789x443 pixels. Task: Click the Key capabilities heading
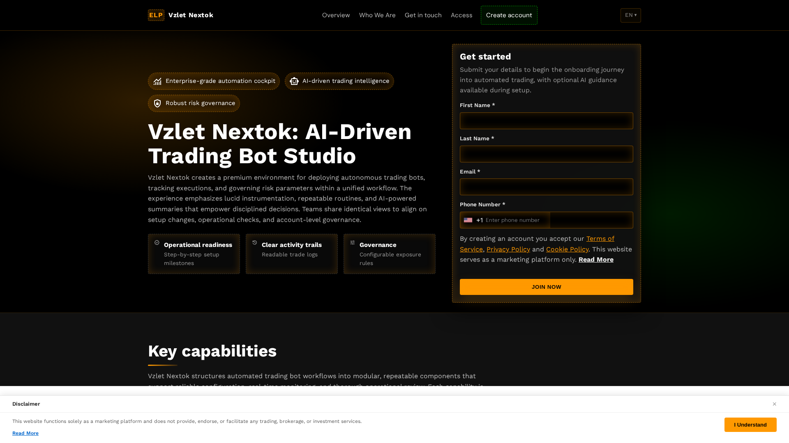pyautogui.click(x=212, y=351)
